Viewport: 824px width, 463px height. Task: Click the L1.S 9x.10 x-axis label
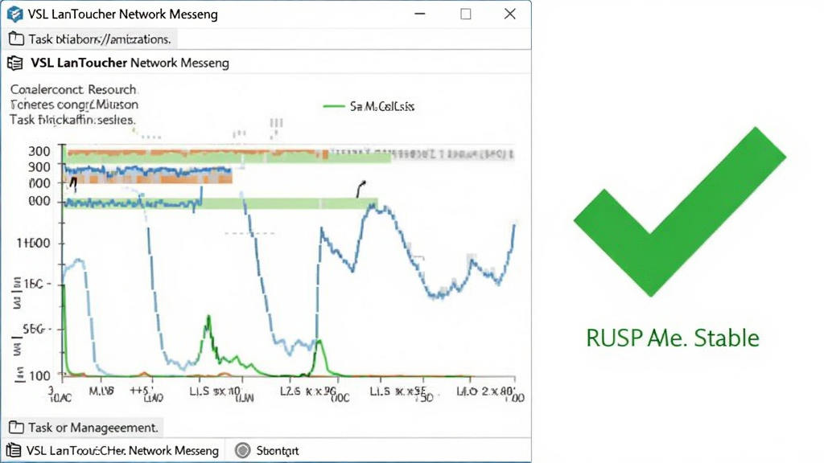tap(214, 391)
